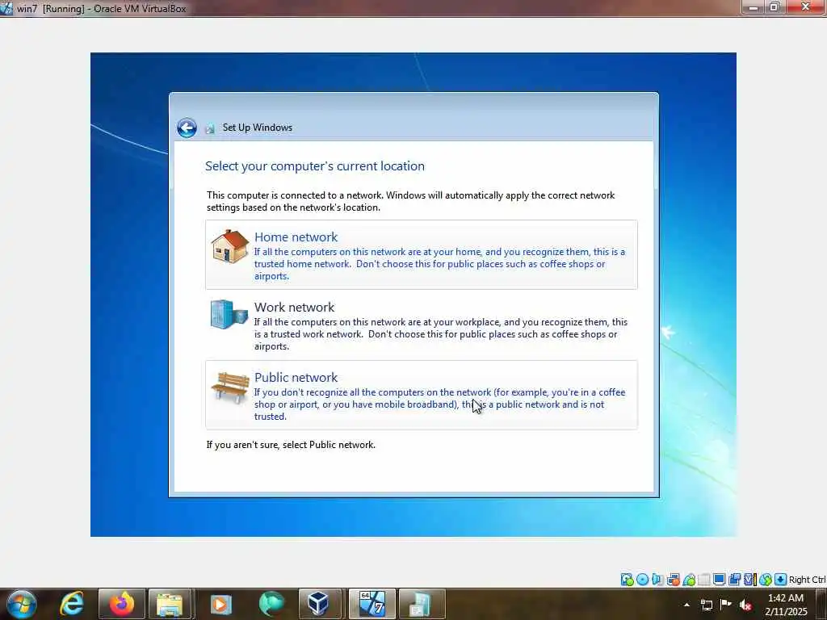
Task: Click the VirtualBox display indicator
Action: [719, 580]
